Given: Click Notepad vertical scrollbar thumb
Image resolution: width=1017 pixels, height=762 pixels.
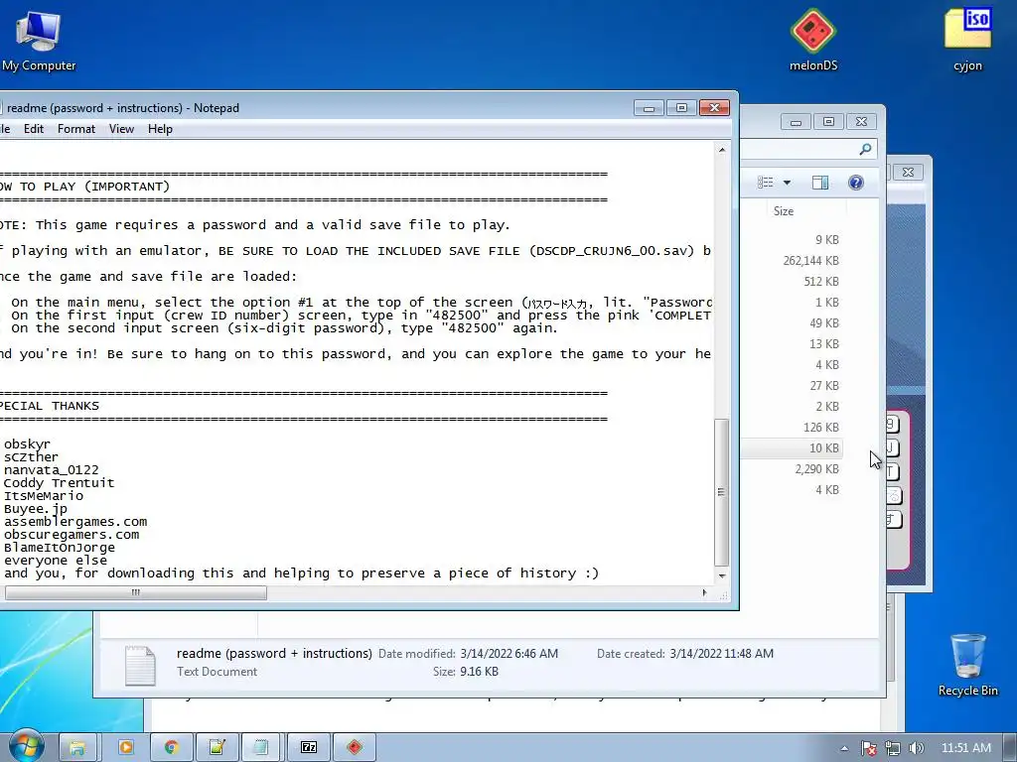Looking at the screenshot, I should [721, 492].
